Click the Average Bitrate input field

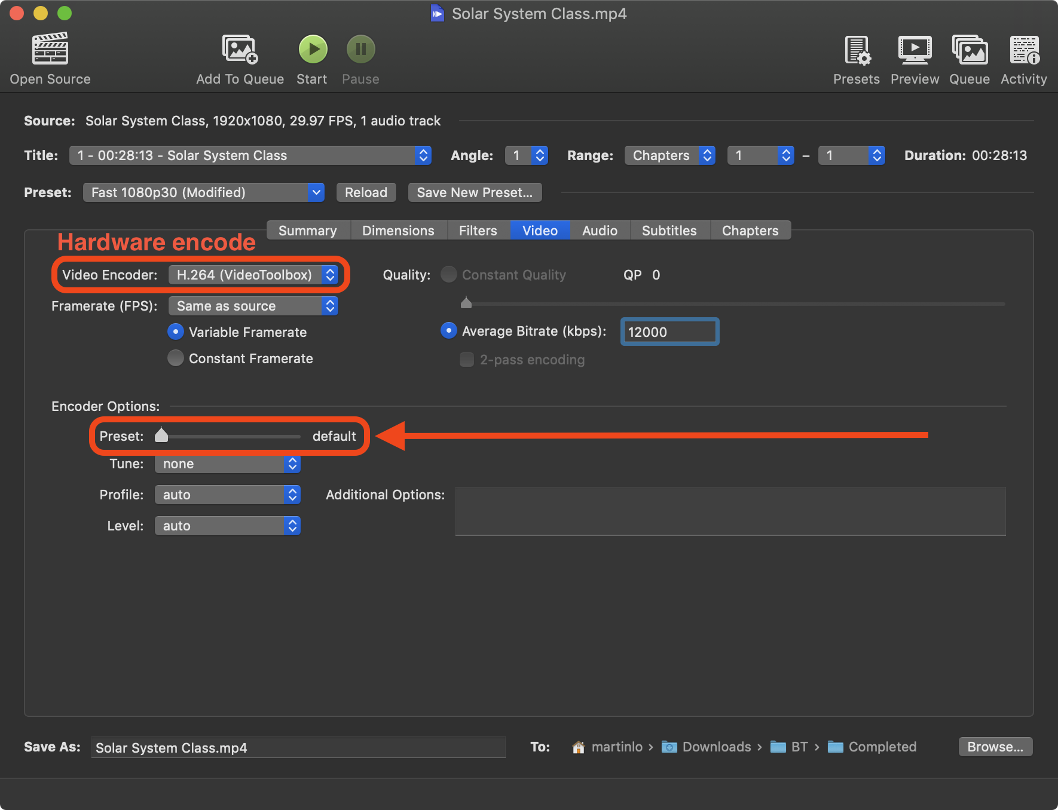click(x=669, y=332)
